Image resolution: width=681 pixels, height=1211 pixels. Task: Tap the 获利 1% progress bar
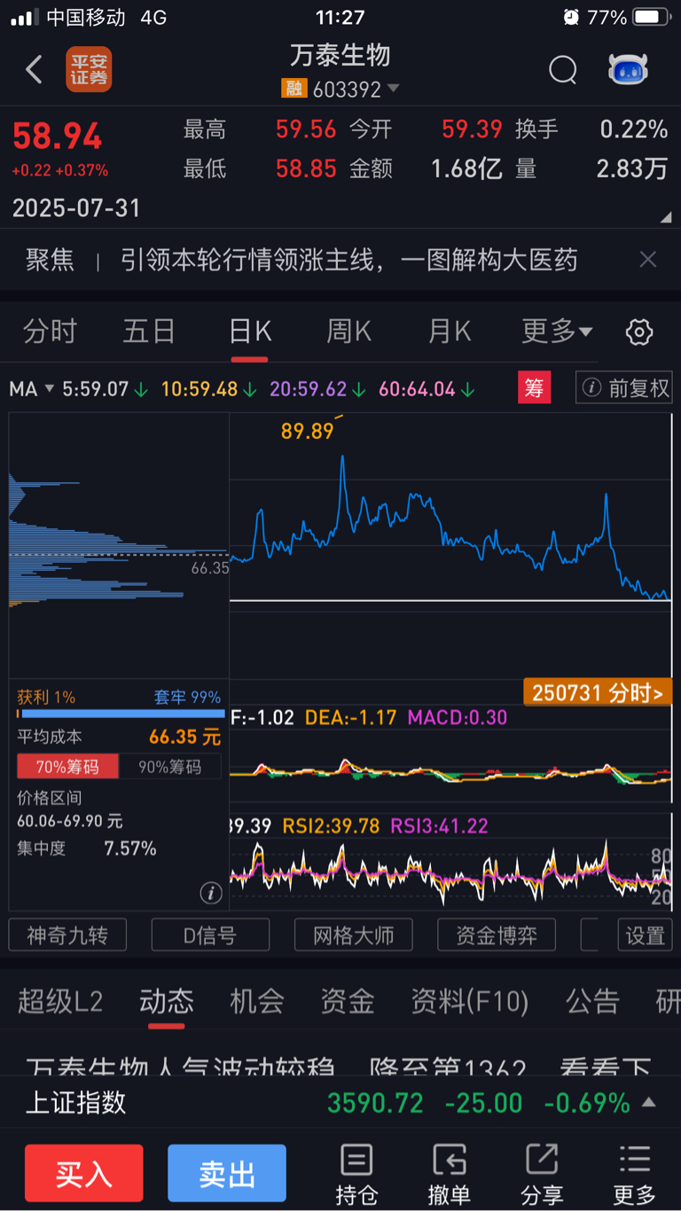(121, 714)
